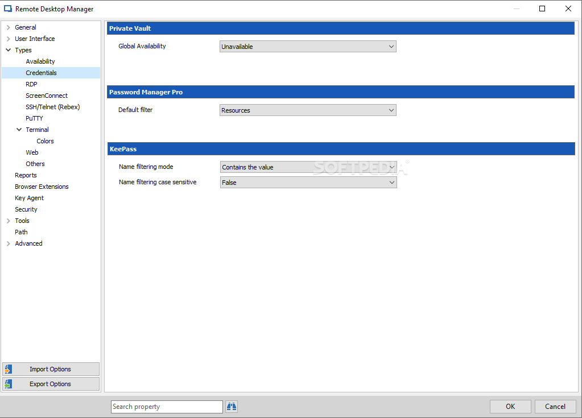Confirm with the OK button
The image size is (582, 418).
coord(510,407)
